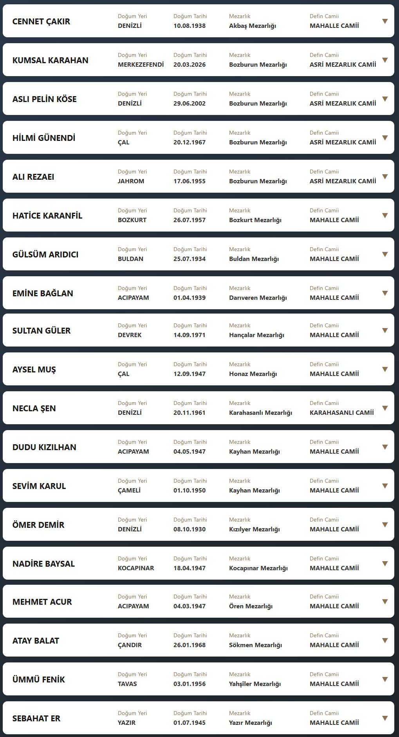Open ÜMMÜ FENİK dropdown arrow

(385, 679)
